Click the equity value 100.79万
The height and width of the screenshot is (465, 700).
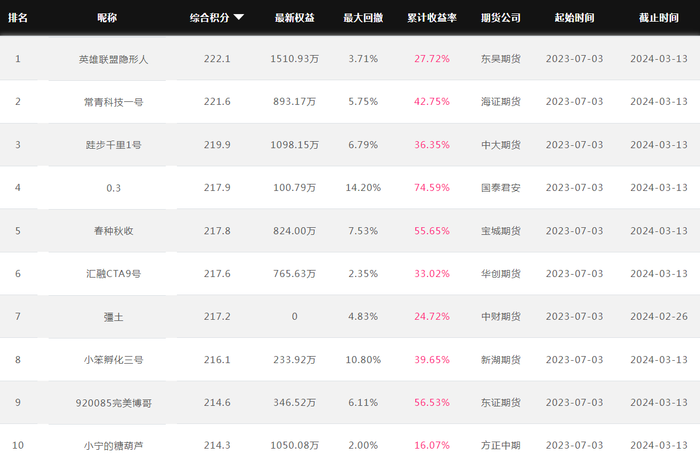tap(295, 188)
